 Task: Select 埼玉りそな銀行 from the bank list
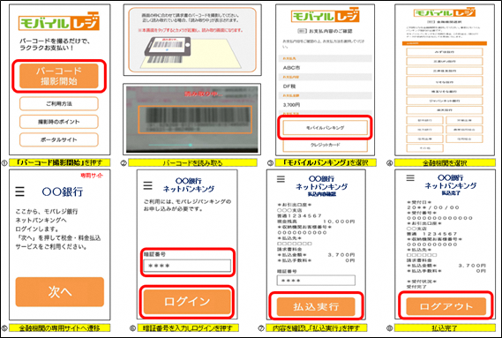click(445, 91)
